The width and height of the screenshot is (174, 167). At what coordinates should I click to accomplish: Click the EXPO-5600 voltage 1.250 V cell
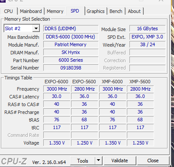(84, 143)
